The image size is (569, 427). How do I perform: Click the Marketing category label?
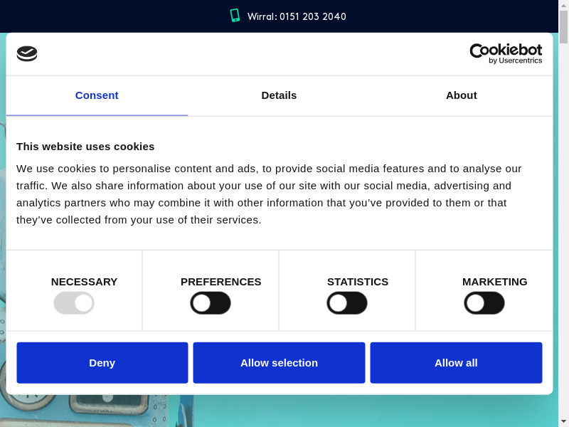coord(494,282)
